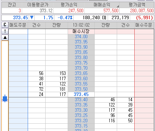Click the 잔고 value 3

point(20,11)
